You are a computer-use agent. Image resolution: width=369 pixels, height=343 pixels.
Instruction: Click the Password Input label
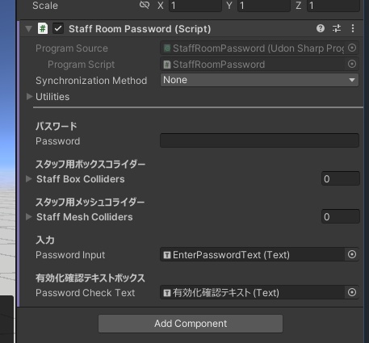point(70,255)
